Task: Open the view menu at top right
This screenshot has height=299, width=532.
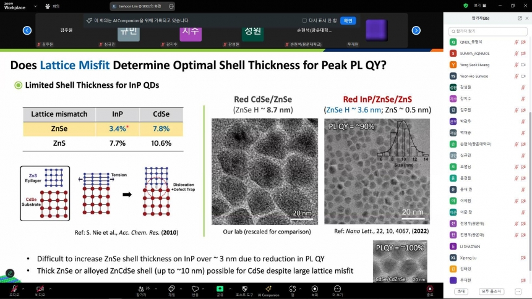Action: point(480,6)
